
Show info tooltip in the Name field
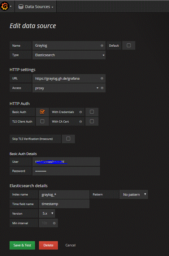click(102, 46)
